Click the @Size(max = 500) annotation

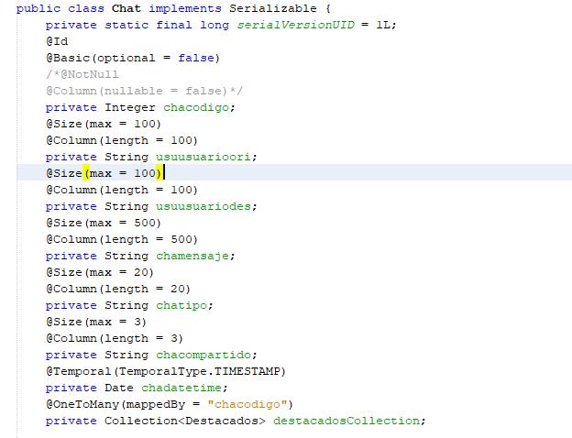pyautogui.click(x=104, y=223)
